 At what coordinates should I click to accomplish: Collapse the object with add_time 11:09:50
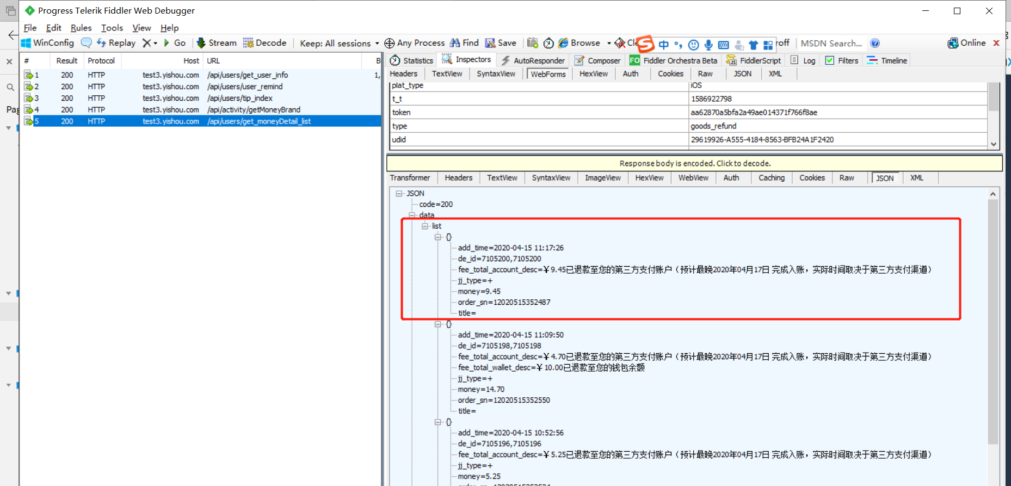[438, 324]
